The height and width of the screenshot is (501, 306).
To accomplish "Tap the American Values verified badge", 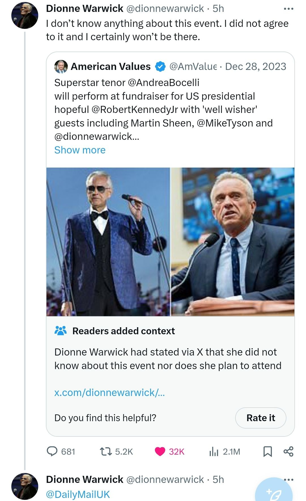I will 160,67.
